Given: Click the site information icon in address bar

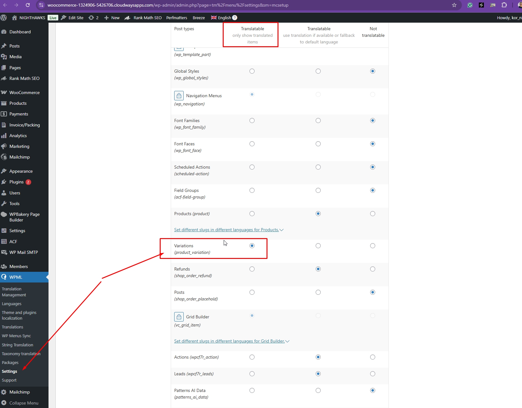Looking at the screenshot, I should coord(41,5).
